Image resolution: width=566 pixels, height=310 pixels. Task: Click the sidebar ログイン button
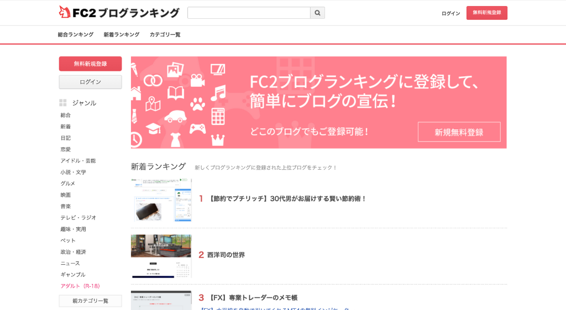coord(90,82)
